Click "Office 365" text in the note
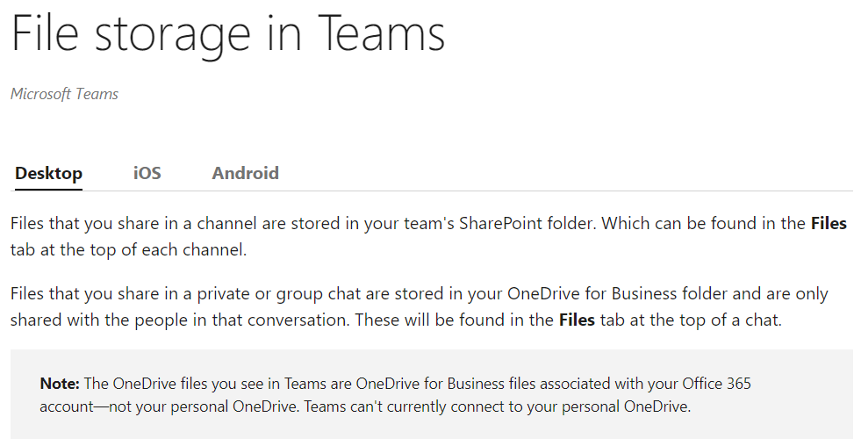Image resolution: width=861 pixels, height=446 pixels. coord(716,384)
